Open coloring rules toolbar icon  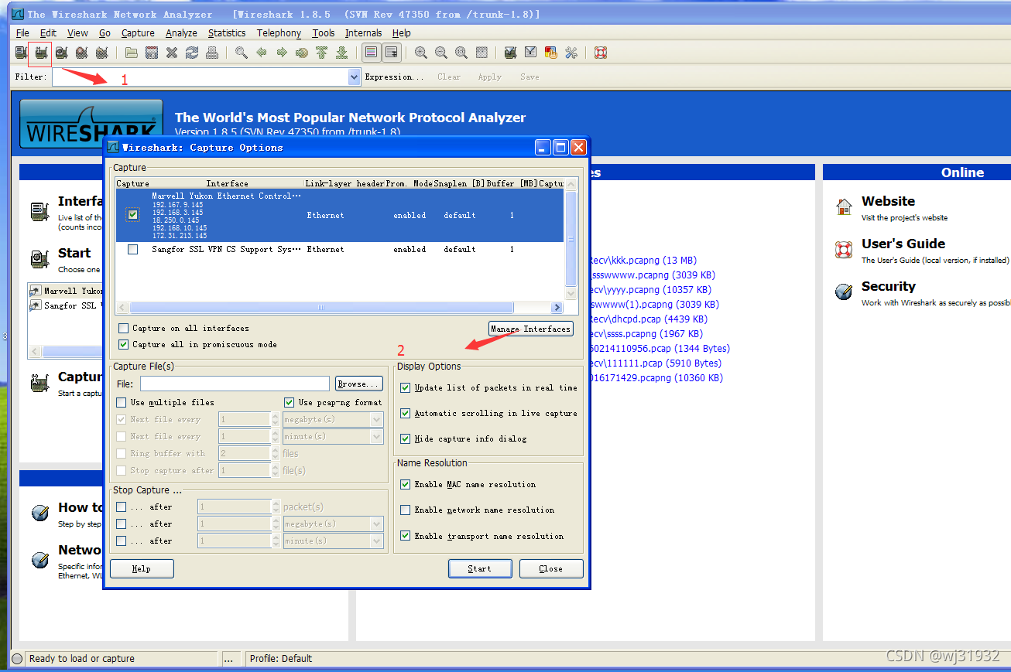pyautogui.click(x=551, y=53)
